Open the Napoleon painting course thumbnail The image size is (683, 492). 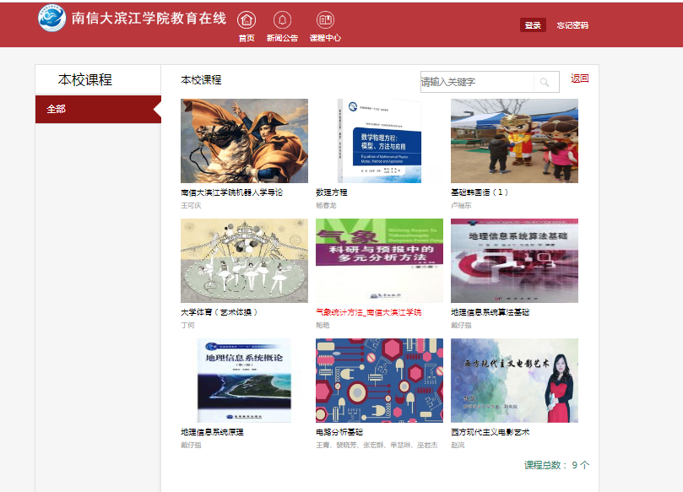[244, 141]
